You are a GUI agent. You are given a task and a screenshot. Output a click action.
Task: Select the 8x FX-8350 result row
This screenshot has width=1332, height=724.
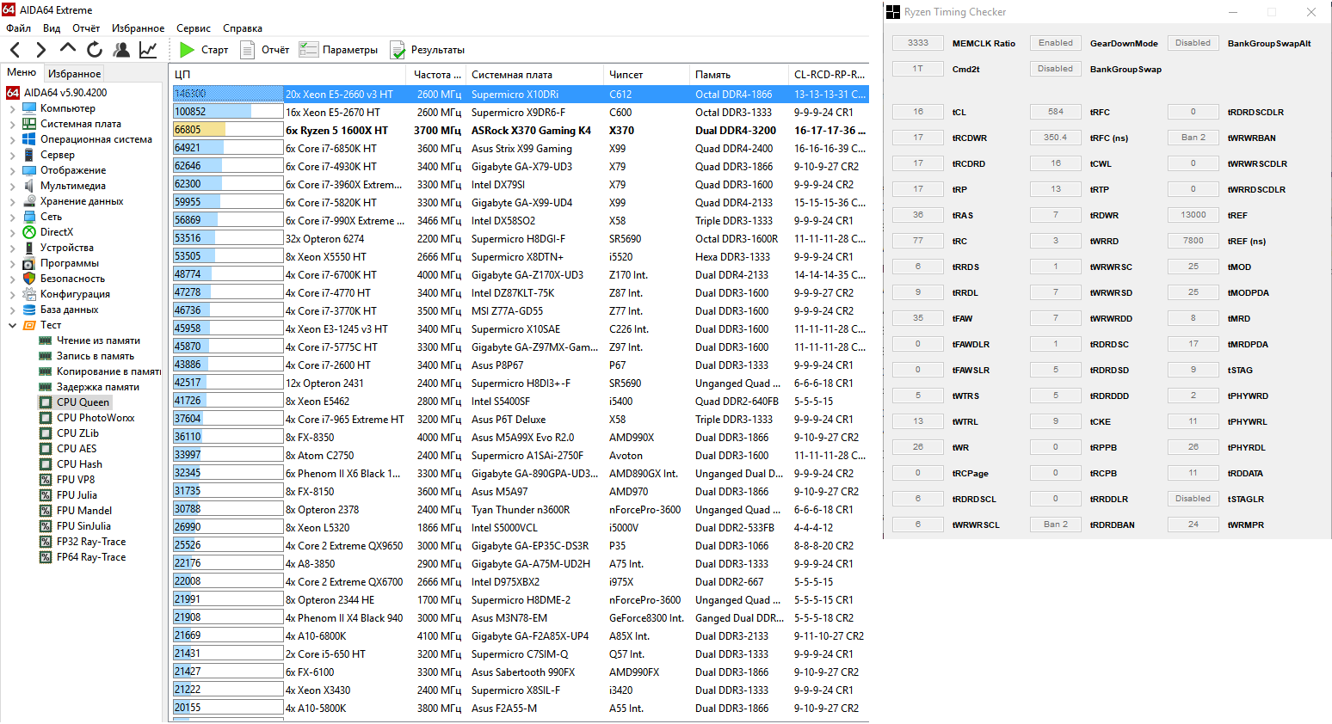click(521, 438)
